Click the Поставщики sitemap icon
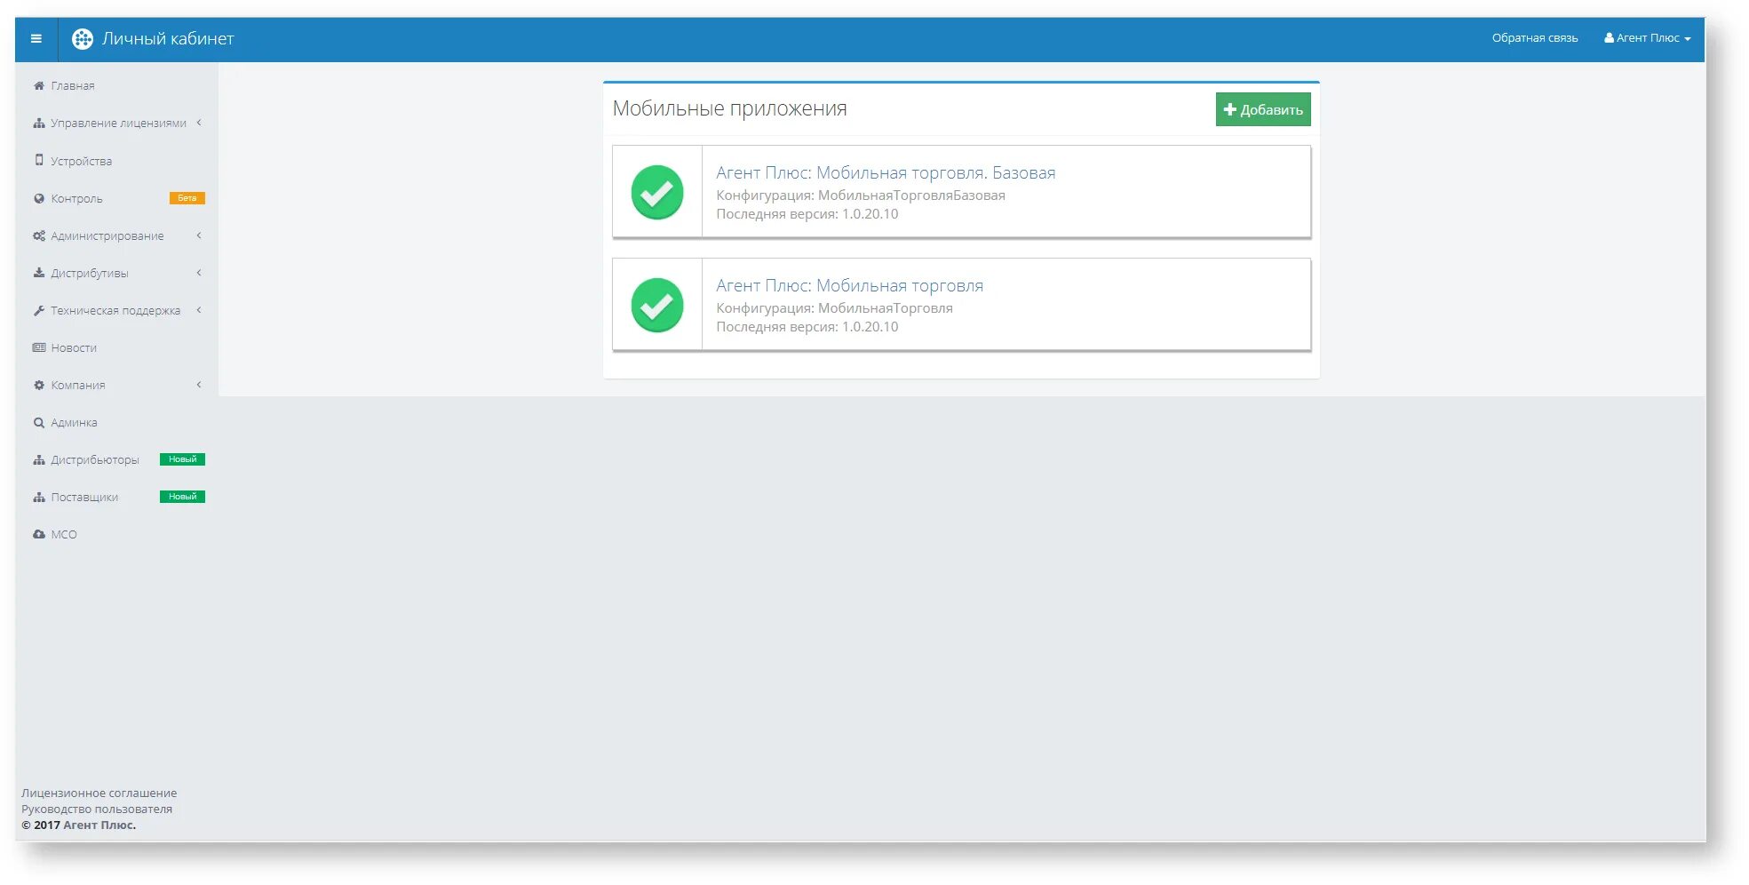This screenshot has width=1749, height=885. [39, 497]
